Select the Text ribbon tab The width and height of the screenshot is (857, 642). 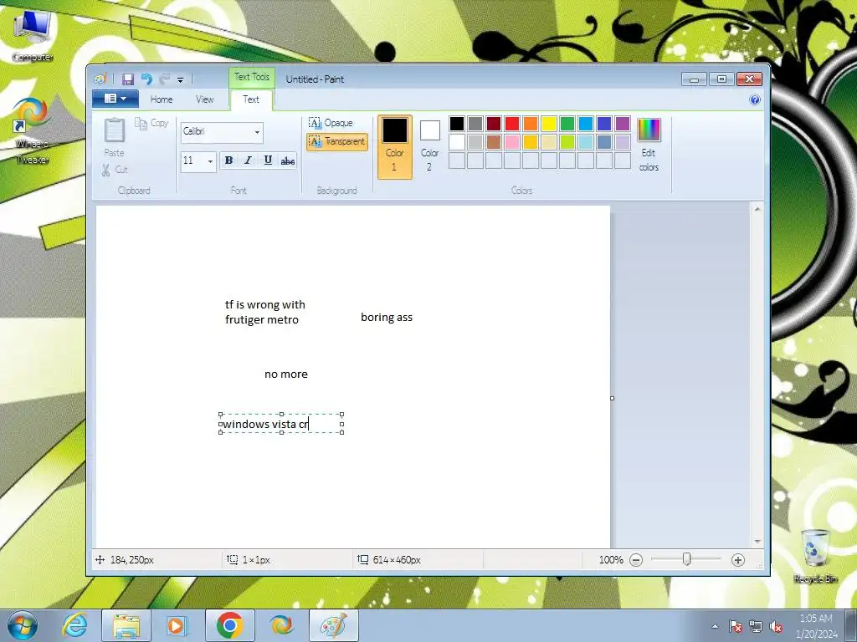point(251,99)
